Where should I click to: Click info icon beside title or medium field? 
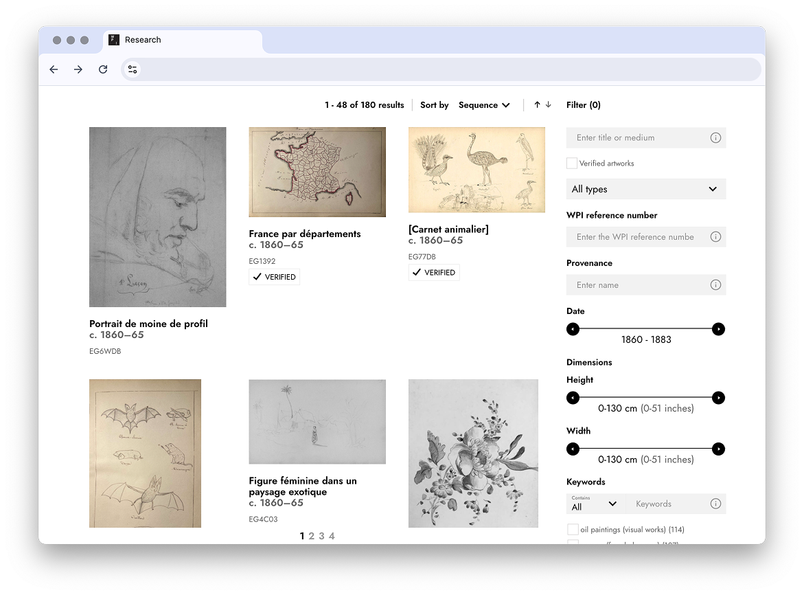tap(715, 137)
